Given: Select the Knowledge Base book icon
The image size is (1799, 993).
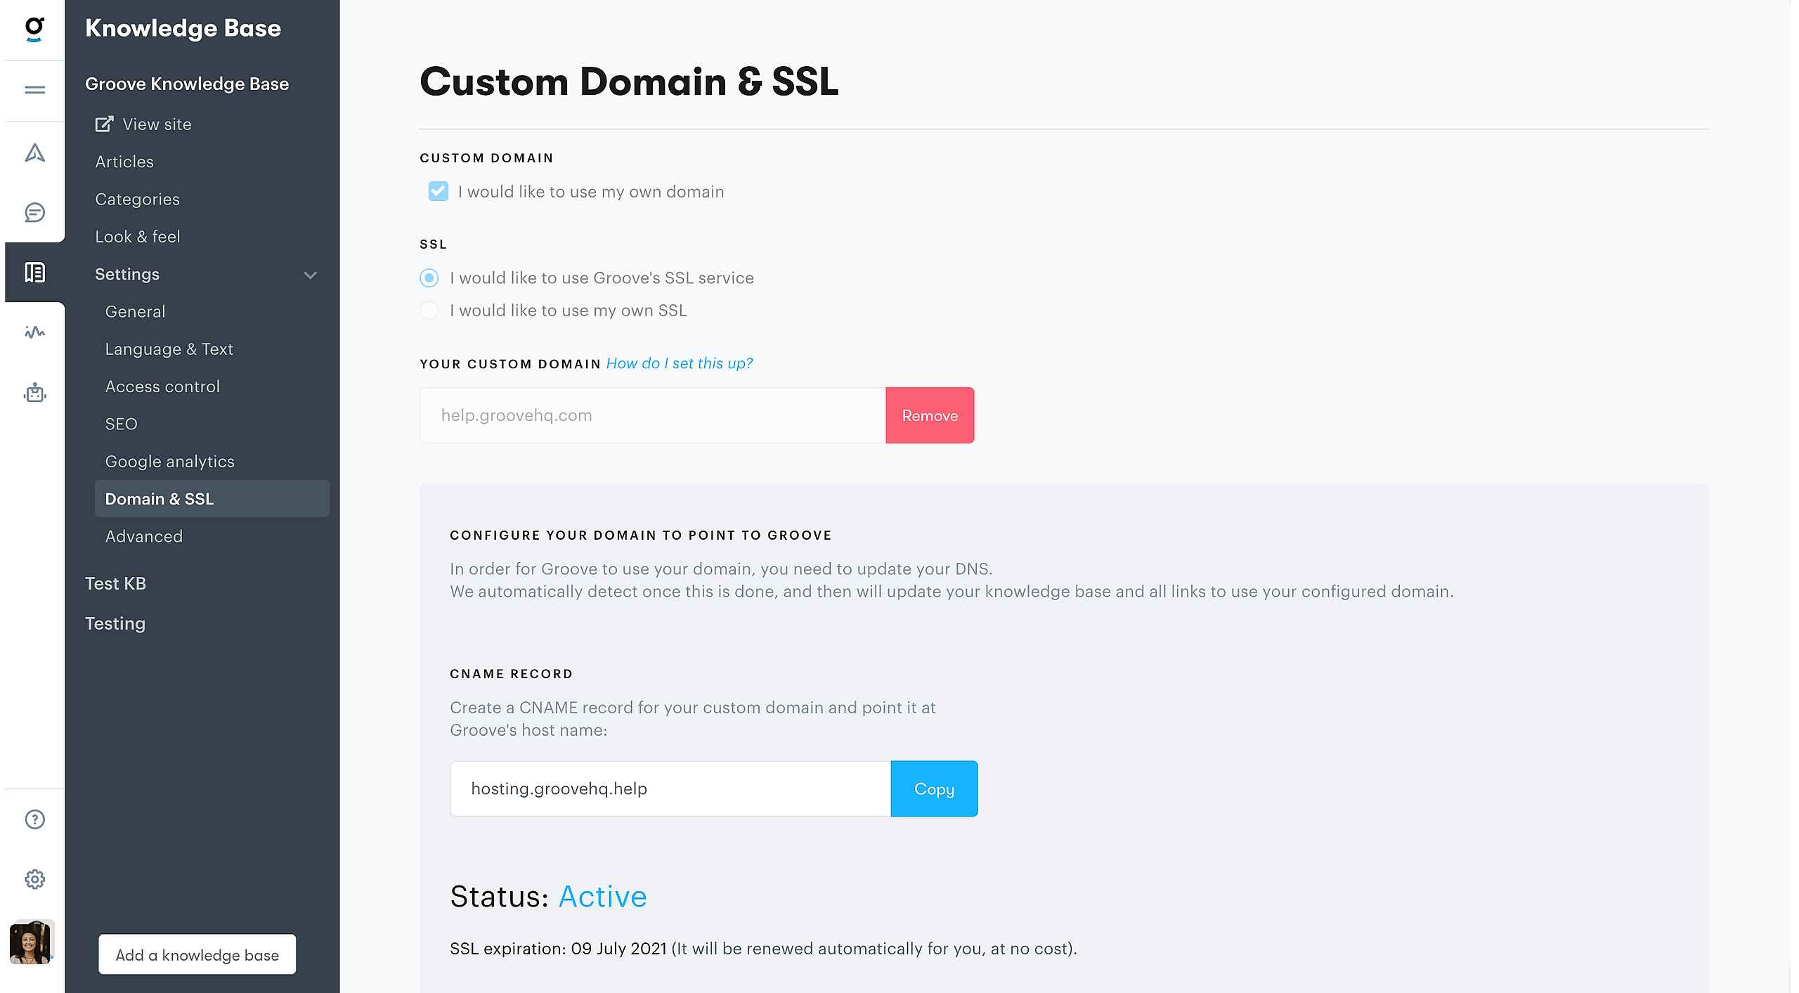Looking at the screenshot, I should (x=34, y=272).
